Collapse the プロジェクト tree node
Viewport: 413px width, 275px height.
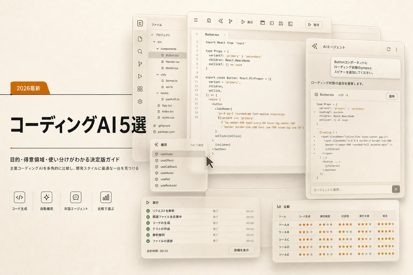tap(152, 35)
